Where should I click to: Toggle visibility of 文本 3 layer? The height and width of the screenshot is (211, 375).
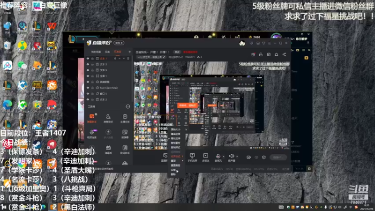[88, 64]
